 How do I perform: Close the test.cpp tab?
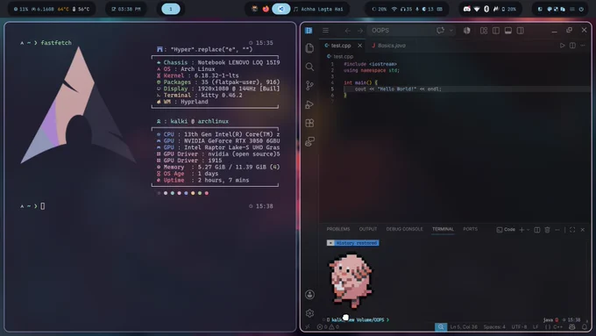(x=360, y=46)
